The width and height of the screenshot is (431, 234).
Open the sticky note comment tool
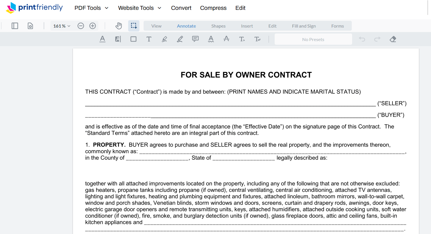pos(195,39)
